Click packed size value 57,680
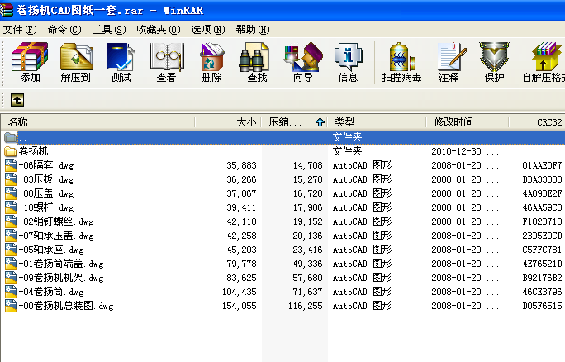The width and height of the screenshot is (565, 362). point(307,278)
